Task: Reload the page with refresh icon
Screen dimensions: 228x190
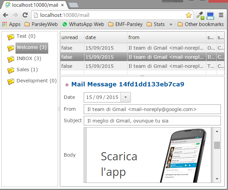Action: [25, 15]
